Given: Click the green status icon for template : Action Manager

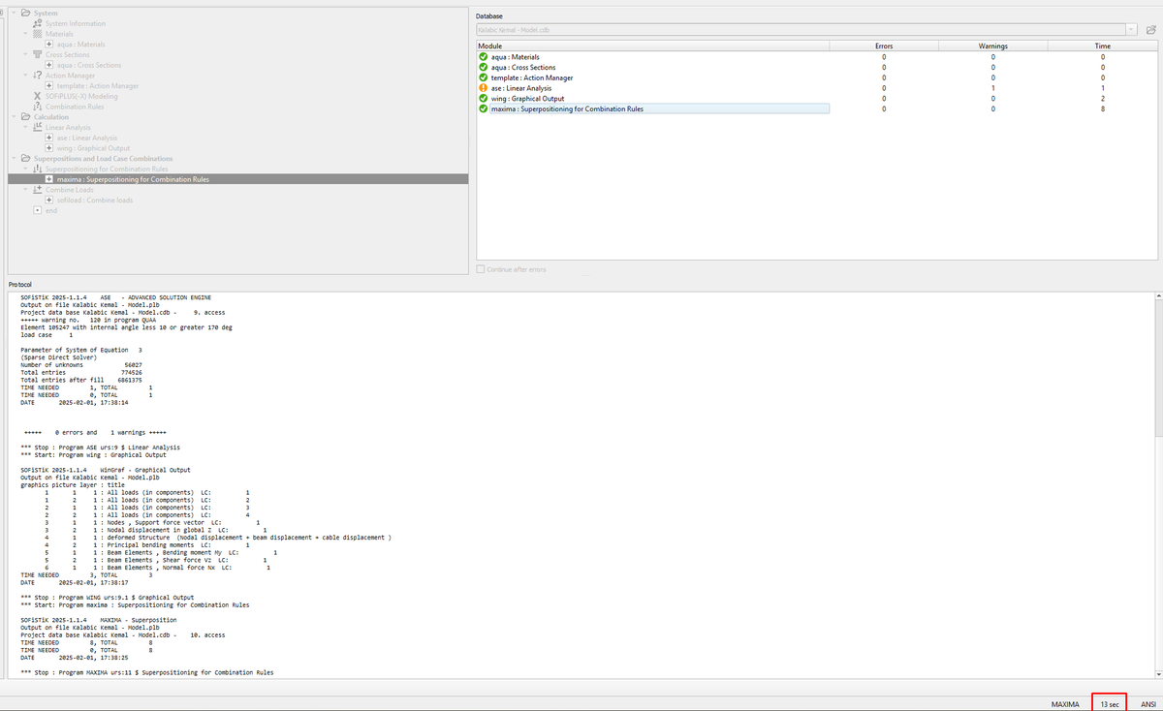Looking at the screenshot, I should (483, 77).
